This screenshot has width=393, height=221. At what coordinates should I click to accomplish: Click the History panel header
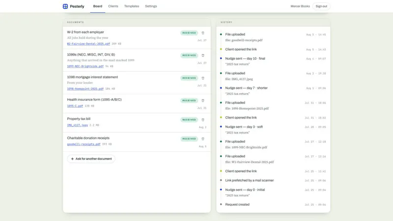273,22
